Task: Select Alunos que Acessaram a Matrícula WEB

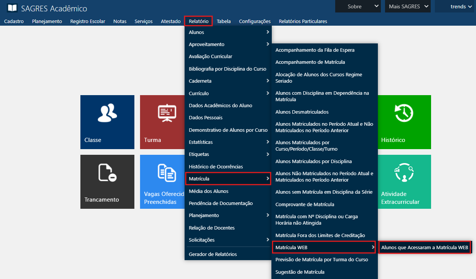Action: (424, 248)
